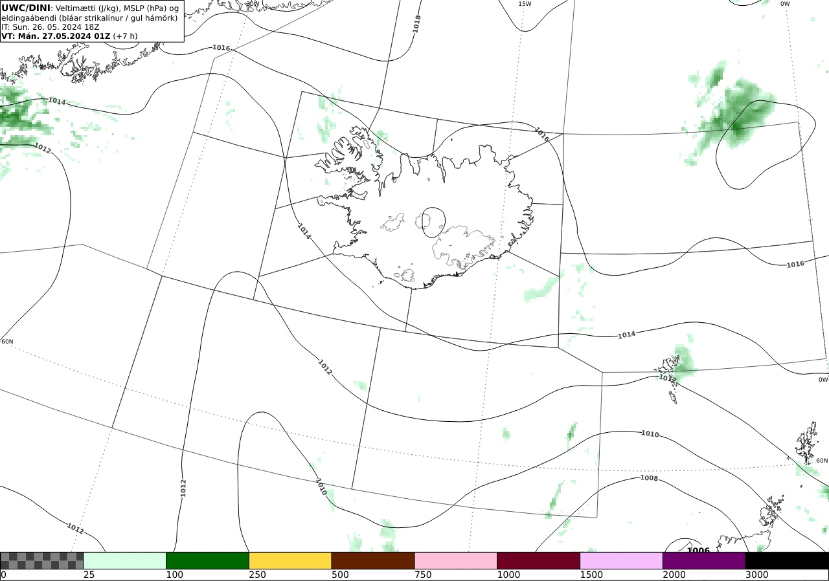
Task: Click the legend value "750"
Action: (x=423, y=575)
